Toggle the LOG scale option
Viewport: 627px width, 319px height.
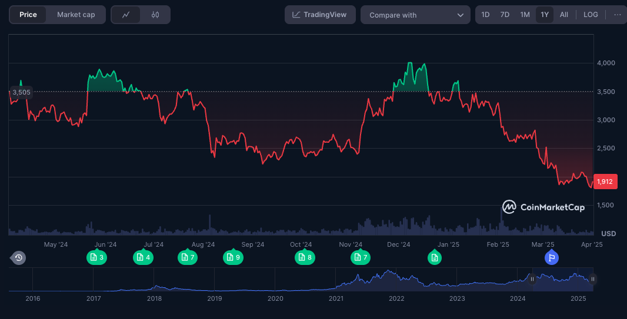click(591, 15)
